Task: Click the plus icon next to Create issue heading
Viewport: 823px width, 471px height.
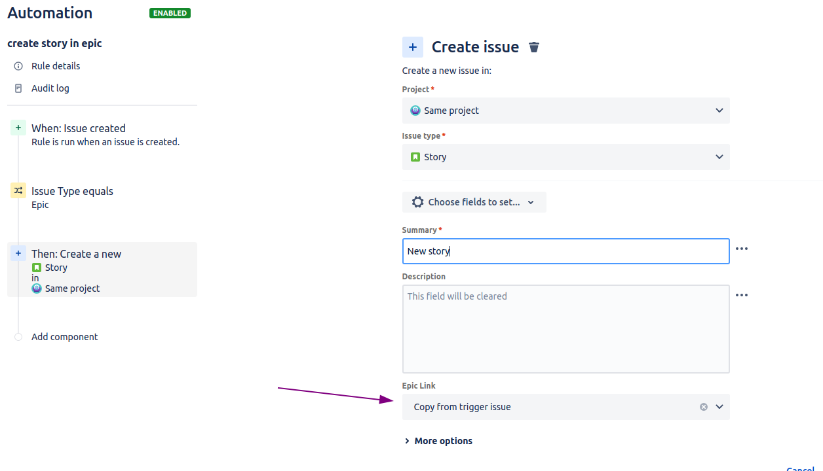Action: pos(412,46)
